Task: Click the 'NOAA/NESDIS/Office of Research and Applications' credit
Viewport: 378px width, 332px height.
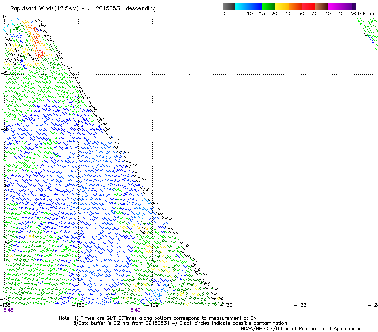Action: click(x=301, y=329)
